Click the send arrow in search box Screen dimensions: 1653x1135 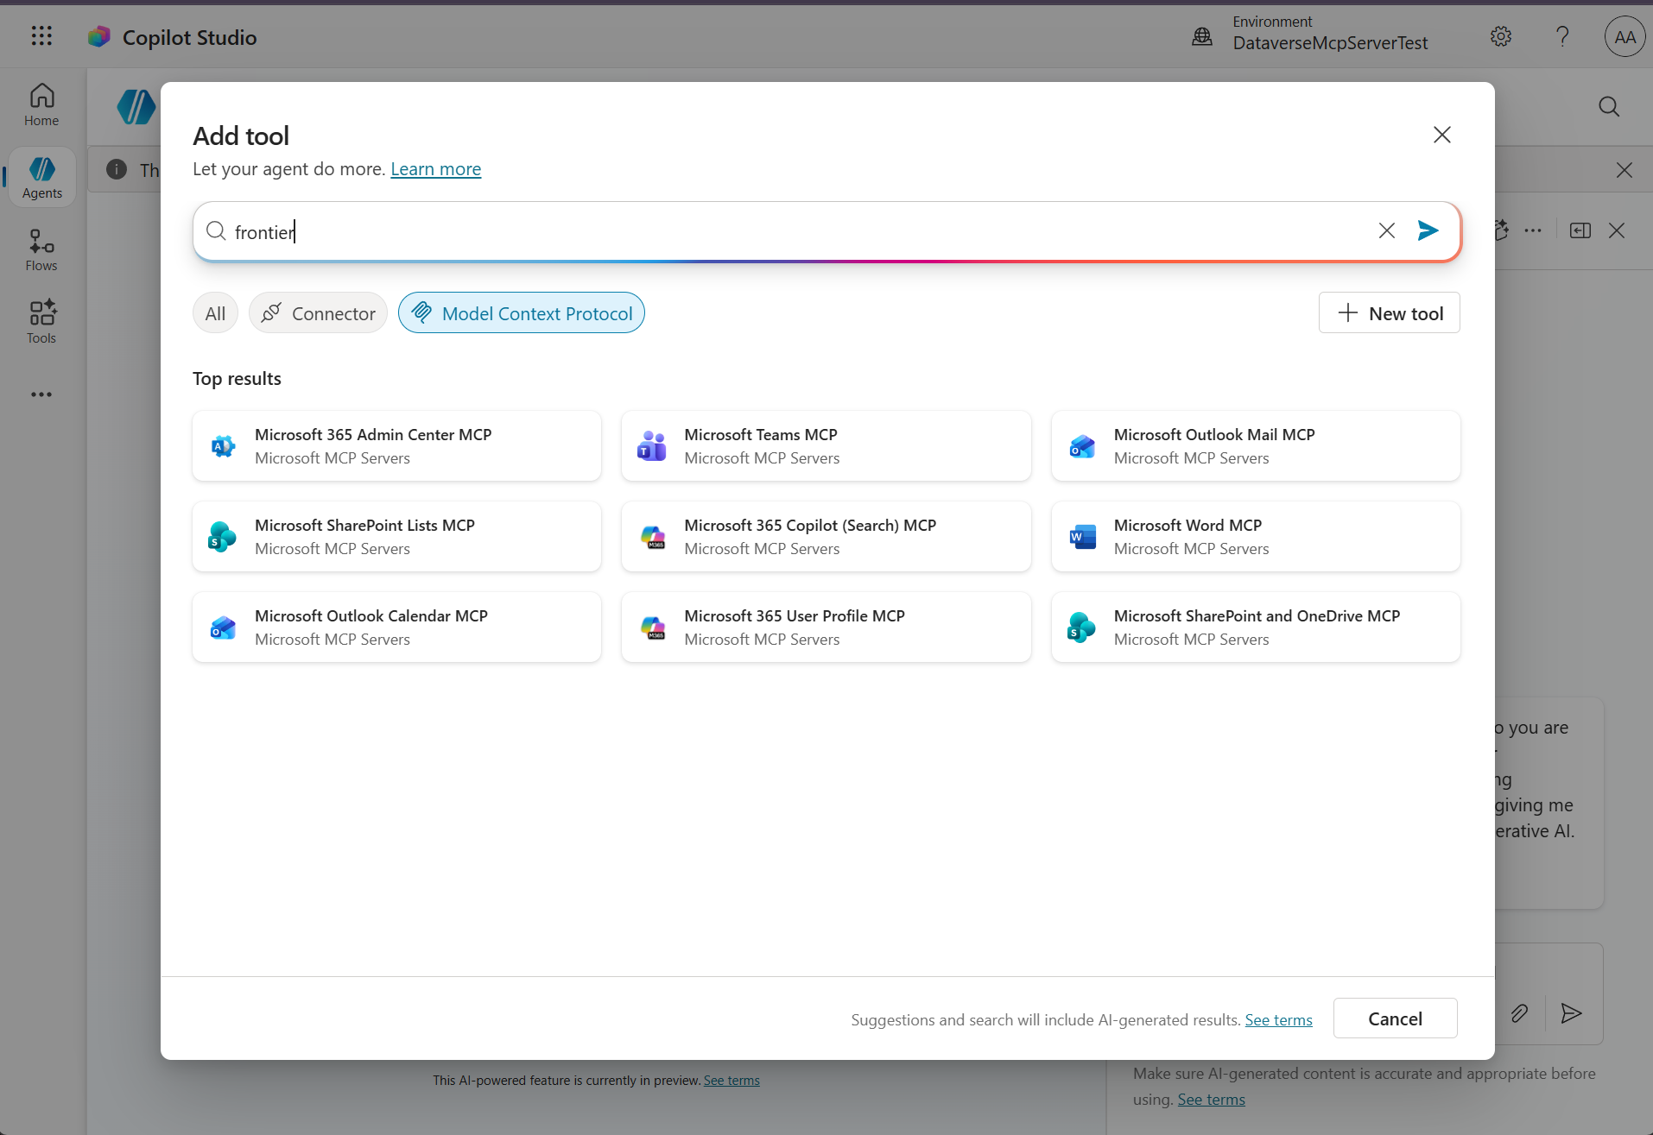pyautogui.click(x=1428, y=230)
